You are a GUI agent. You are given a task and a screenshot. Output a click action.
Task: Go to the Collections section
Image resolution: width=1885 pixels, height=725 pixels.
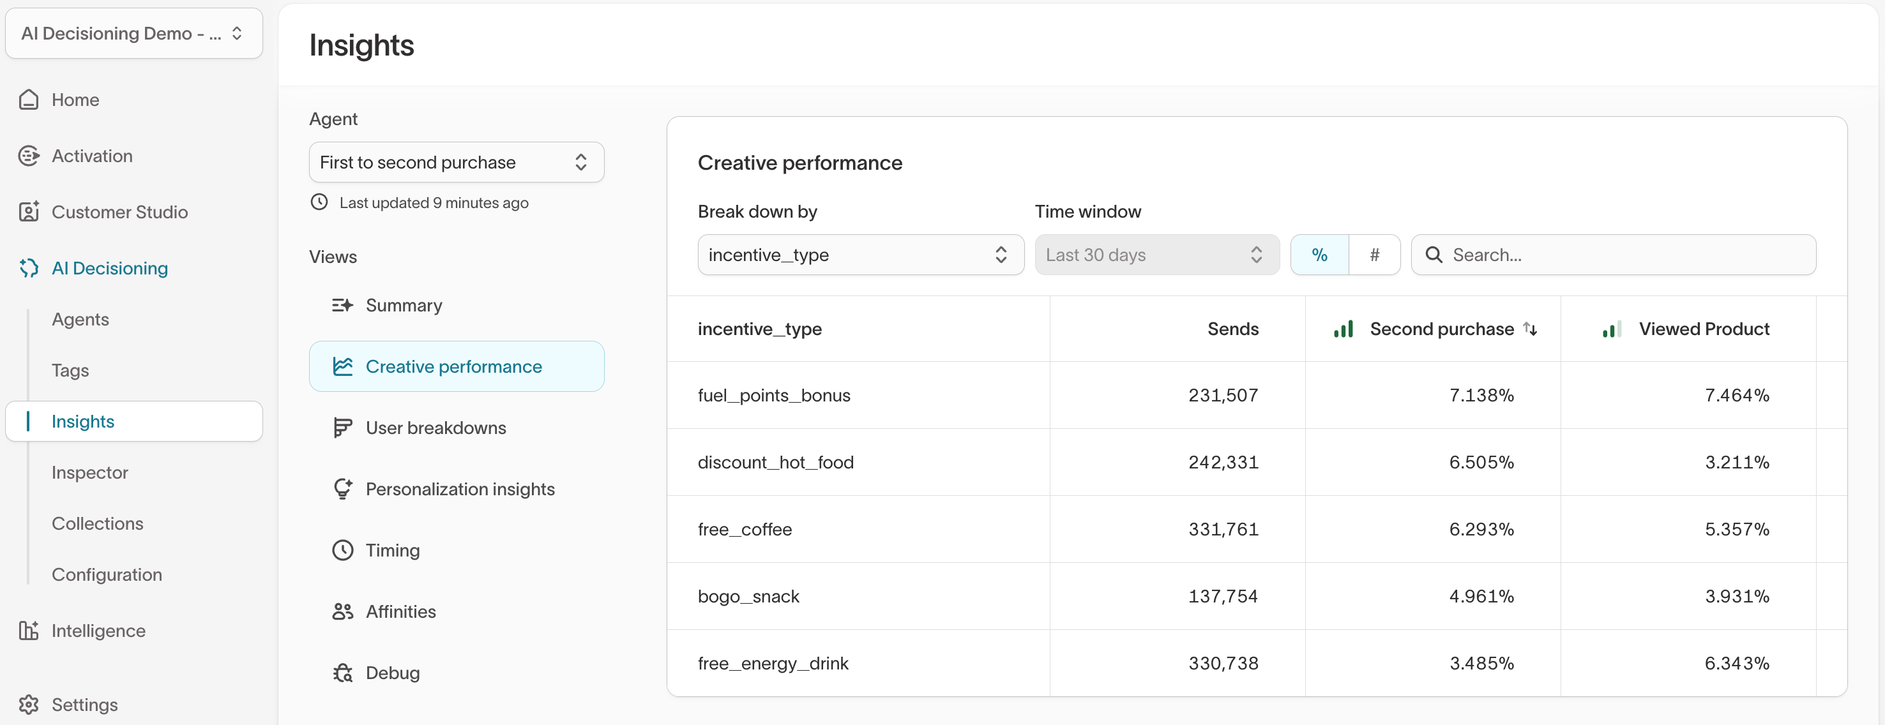(97, 523)
